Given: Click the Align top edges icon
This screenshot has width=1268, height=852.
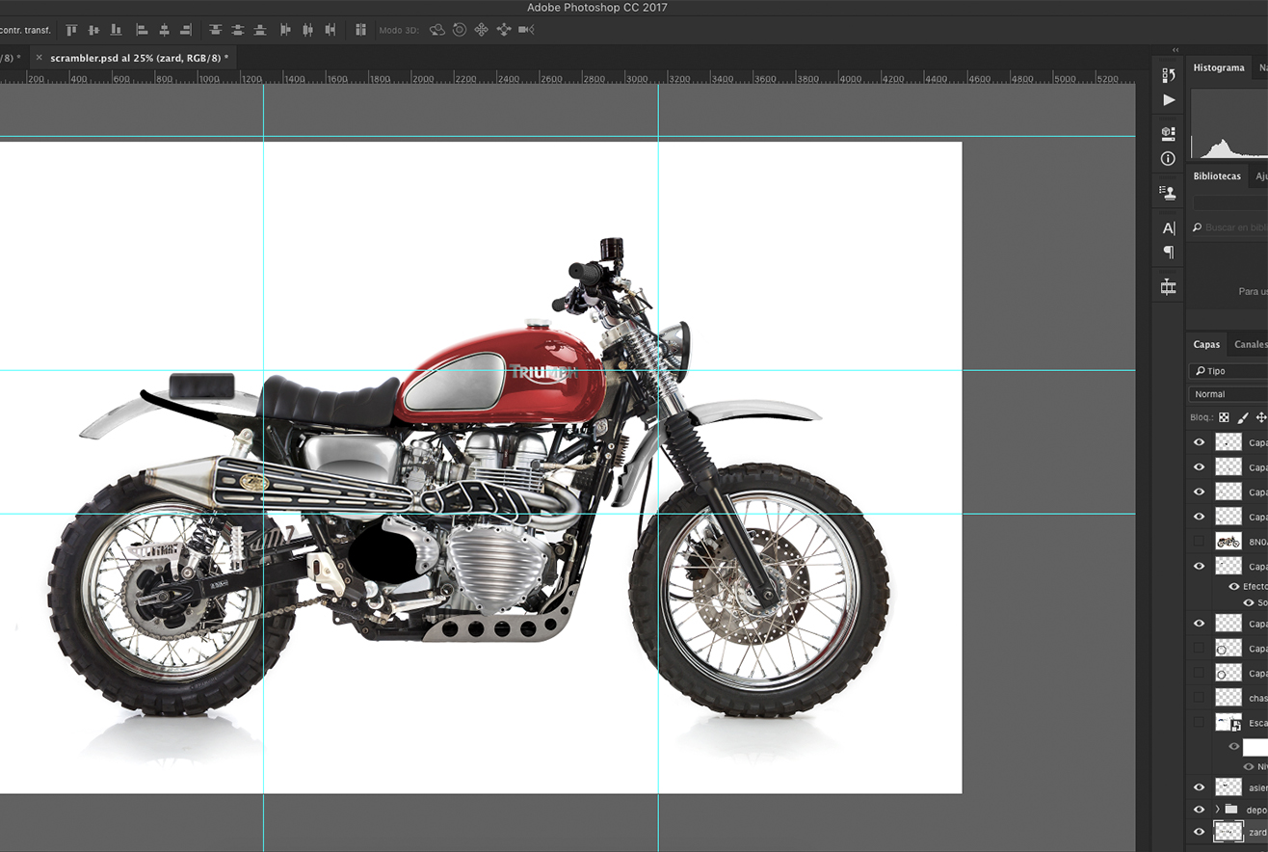Looking at the screenshot, I should [71, 30].
